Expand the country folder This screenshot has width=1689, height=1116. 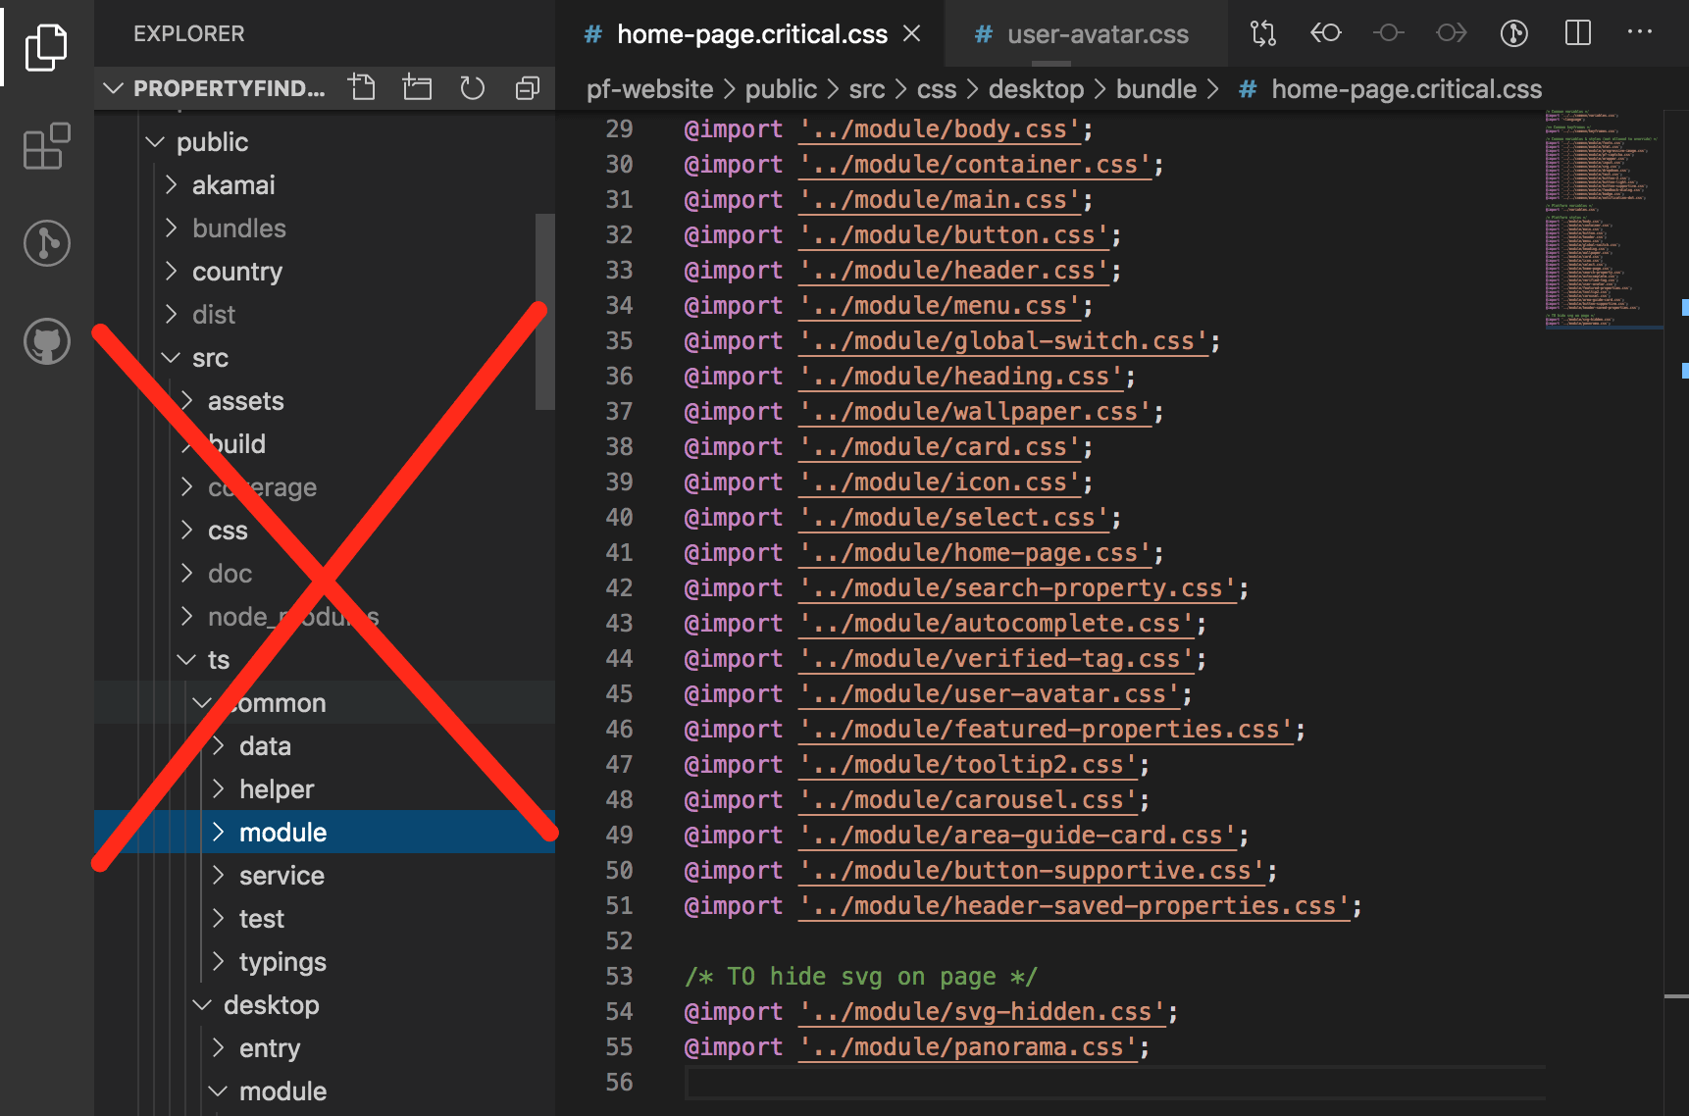pos(236,272)
